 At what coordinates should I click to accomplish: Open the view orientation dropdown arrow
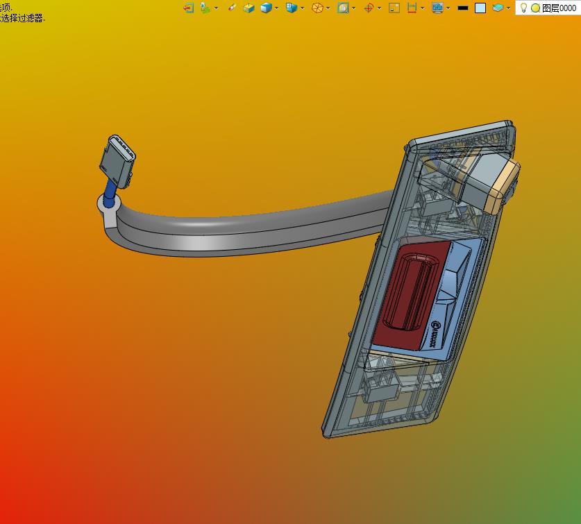click(x=303, y=8)
